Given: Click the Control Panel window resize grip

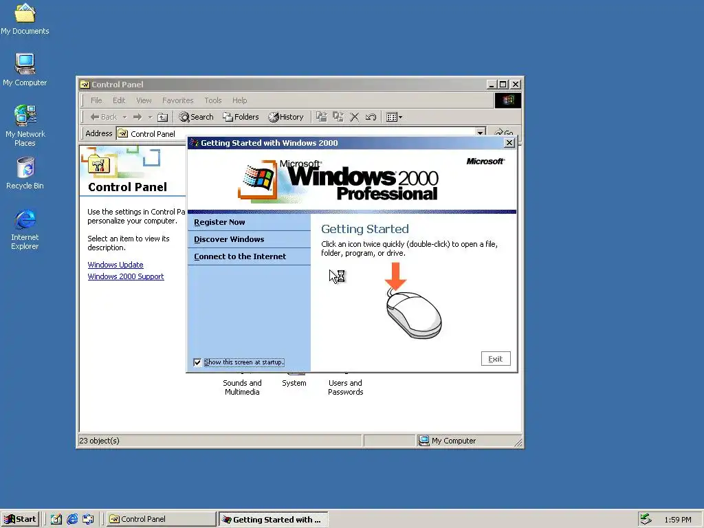Looking at the screenshot, I should click(518, 442).
